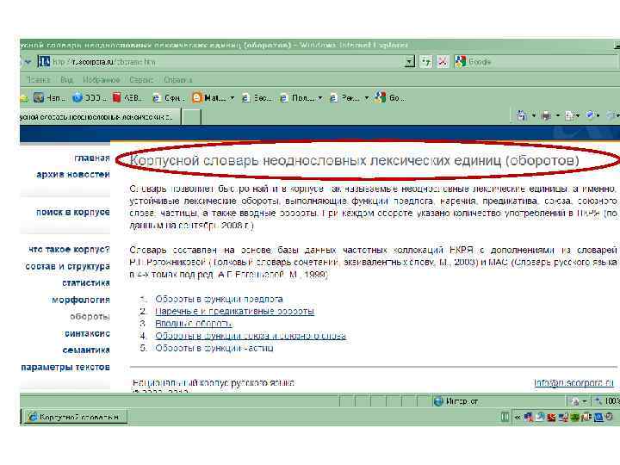Open the поиск в корпусе sidebar link
Image resolution: width=620 pixels, height=465 pixels.
[73, 212]
